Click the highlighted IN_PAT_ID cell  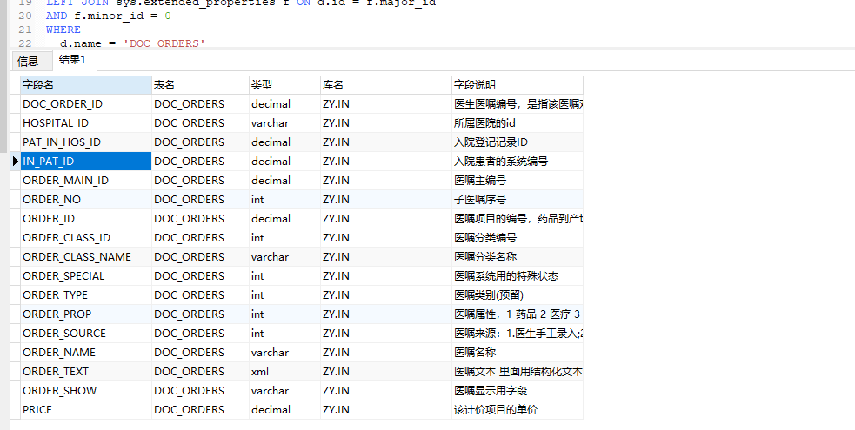tap(86, 161)
